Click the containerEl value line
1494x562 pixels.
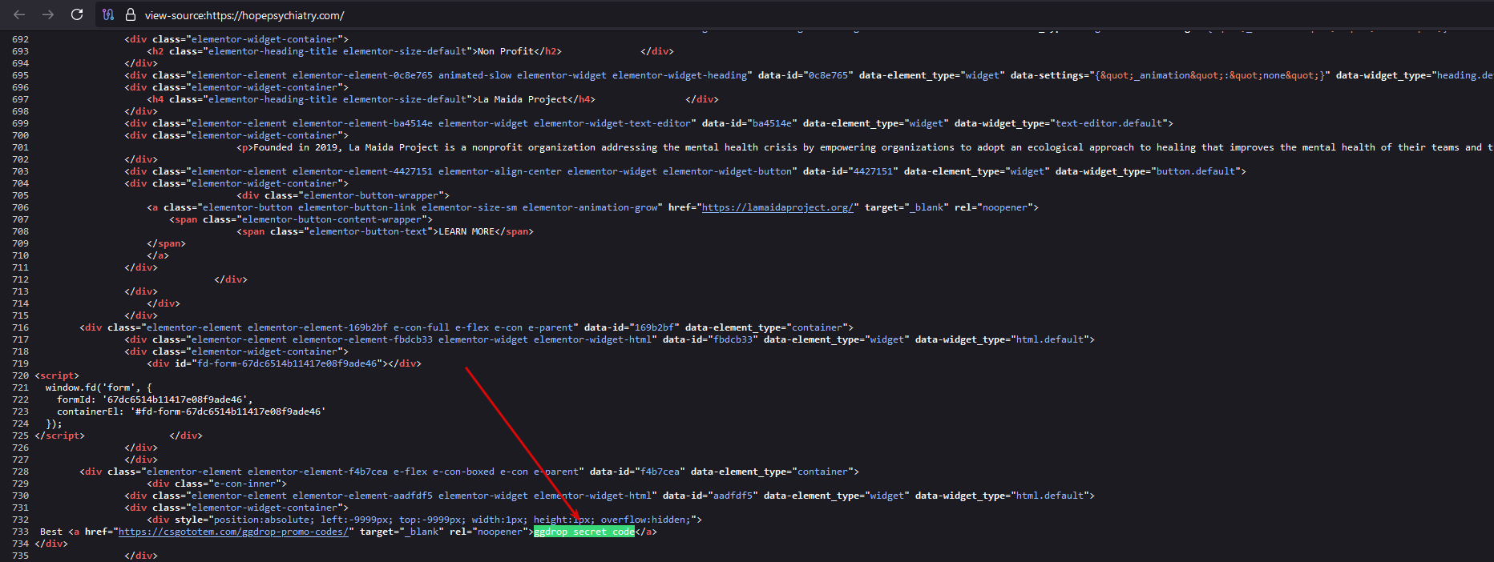(191, 411)
